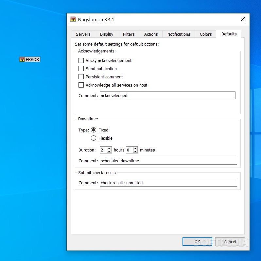Edit the 'check result submitted' comment field
The width and height of the screenshot is (261, 261).
pyautogui.click(x=168, y=183)
